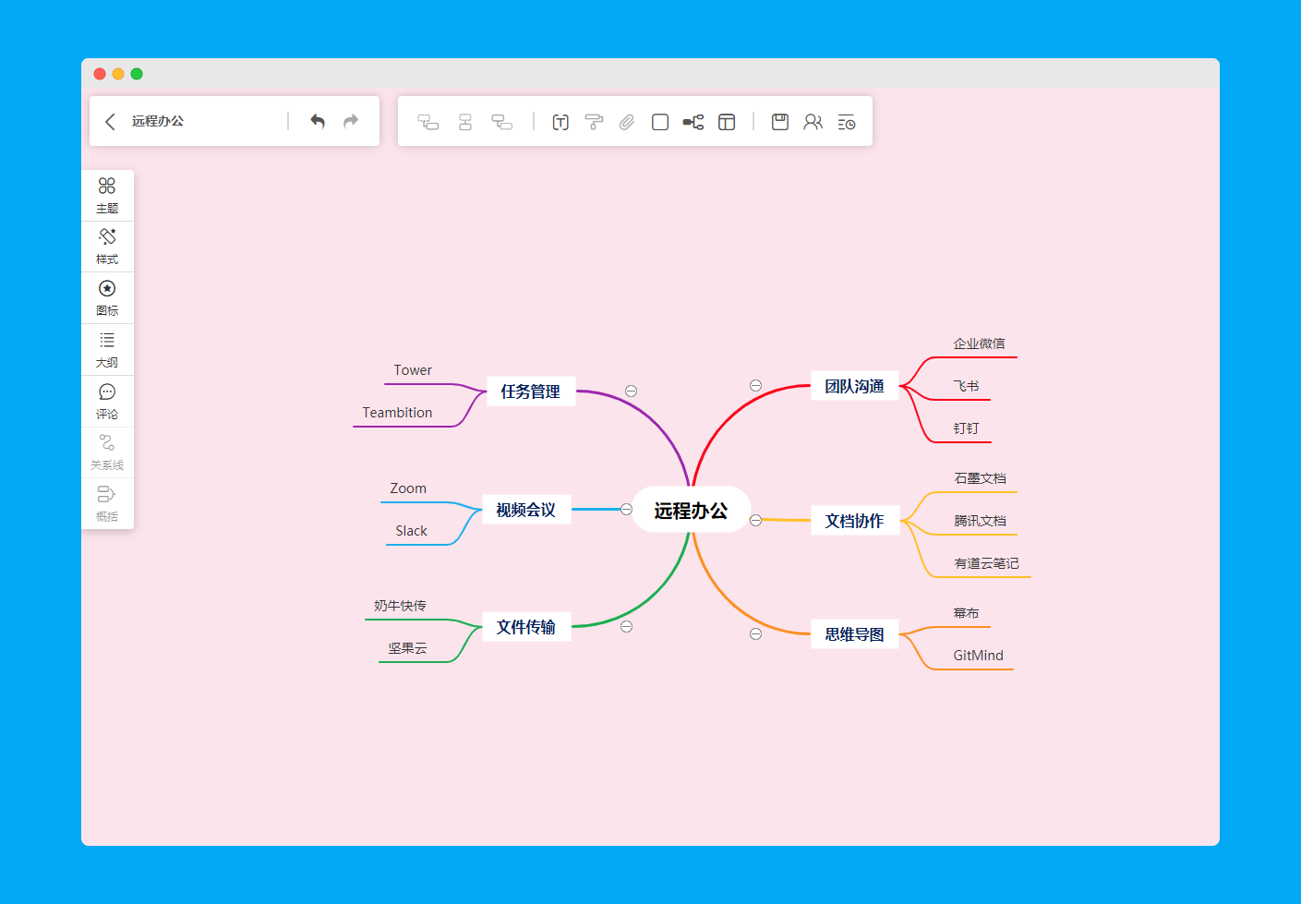Open the 图标 icon panel
This screenshot has width=1301, height=904.
point(107,297)
